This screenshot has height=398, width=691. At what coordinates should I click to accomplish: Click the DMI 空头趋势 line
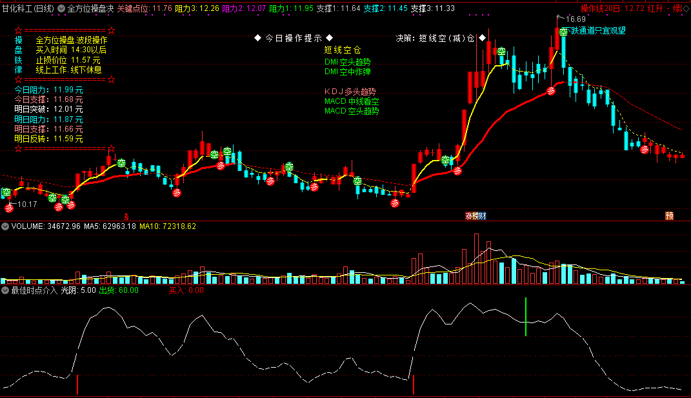click(x=347, y=62)
